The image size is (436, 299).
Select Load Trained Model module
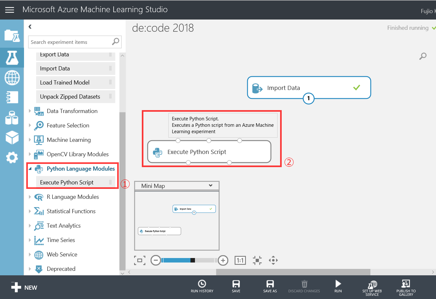[76, 83]
